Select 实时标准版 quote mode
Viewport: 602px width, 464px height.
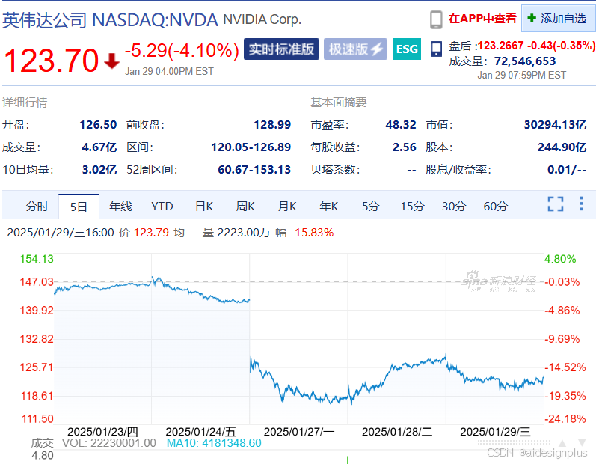(281, 49)
